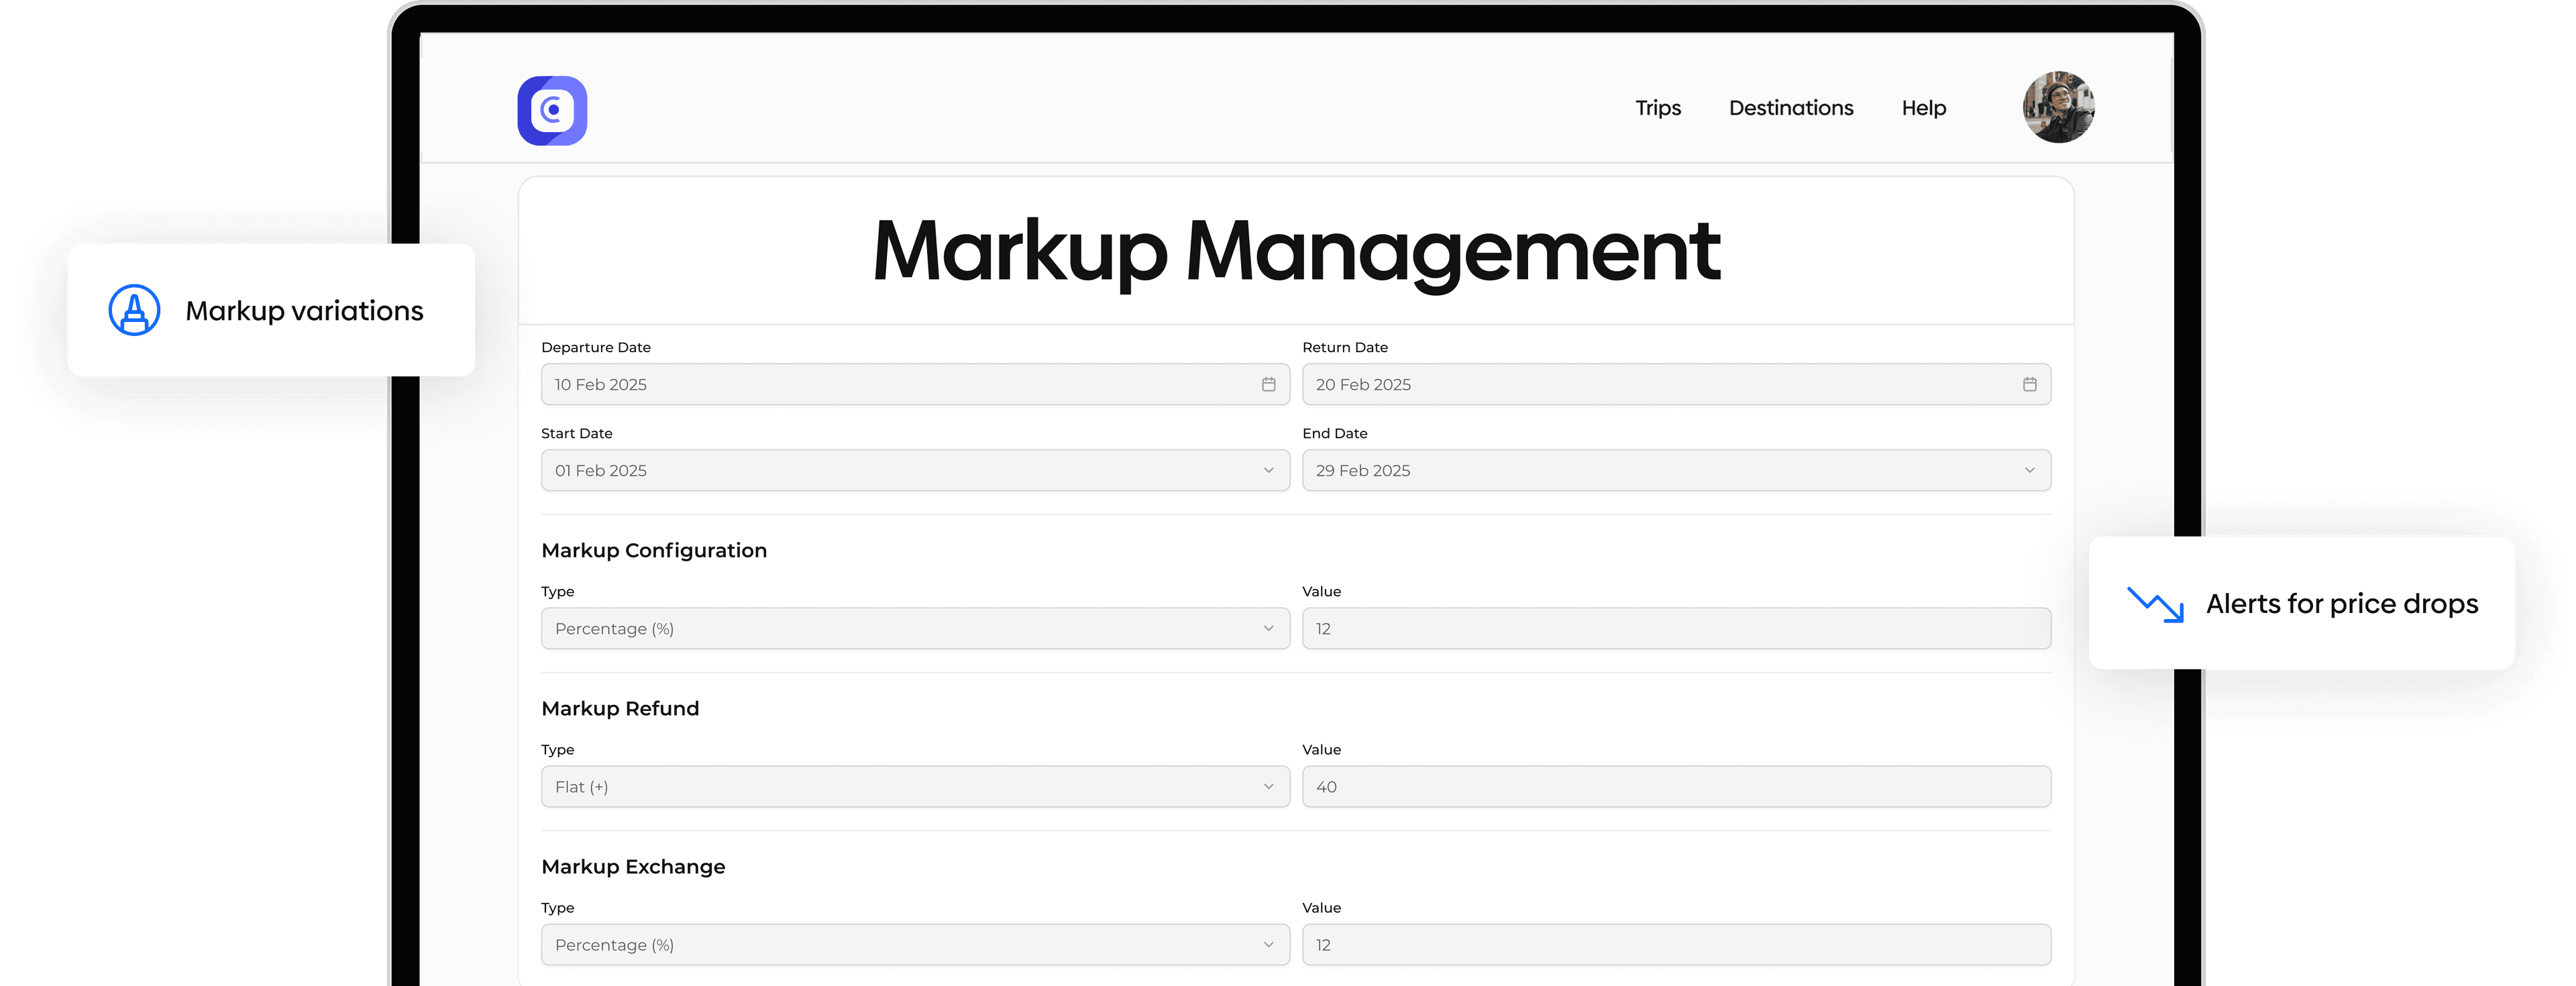
Task: Click the purple app logo icon
Action: [552, 110]
